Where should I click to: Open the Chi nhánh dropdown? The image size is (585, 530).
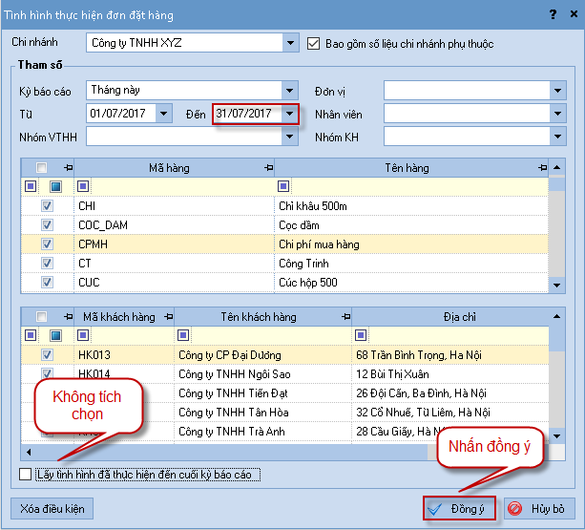(290, 43)
